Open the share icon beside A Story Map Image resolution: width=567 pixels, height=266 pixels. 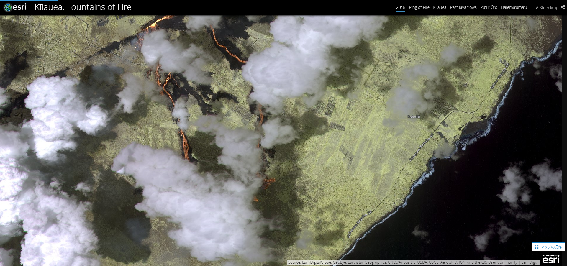[x=563, y=8]
